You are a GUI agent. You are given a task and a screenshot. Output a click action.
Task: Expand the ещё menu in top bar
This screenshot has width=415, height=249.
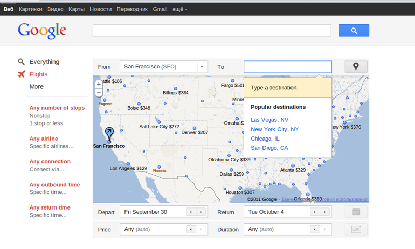coord(179,9)
